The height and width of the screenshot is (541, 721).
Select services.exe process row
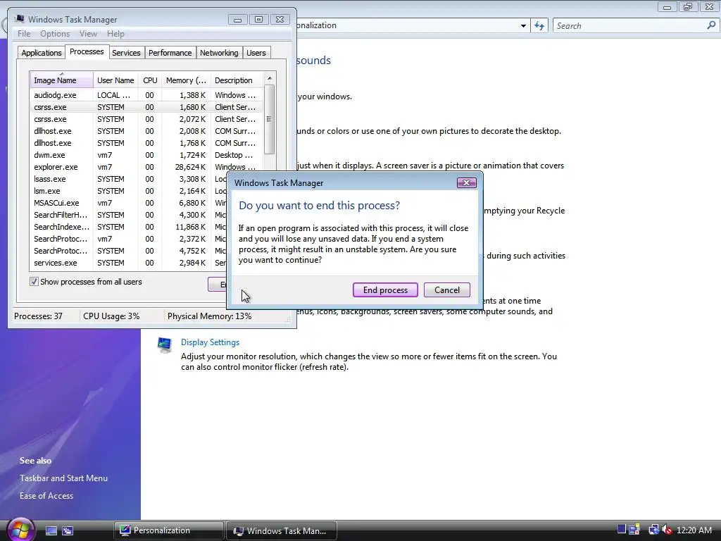pyautogui.click(x=128, y=262)
